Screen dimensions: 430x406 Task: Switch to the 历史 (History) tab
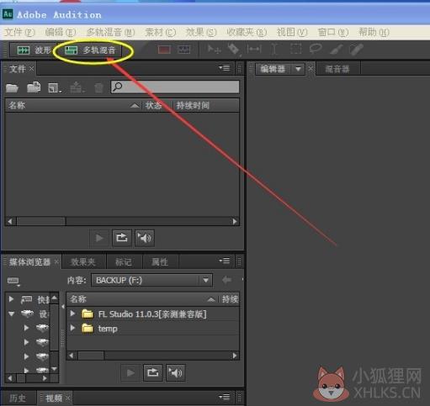[x=18, y=398]
